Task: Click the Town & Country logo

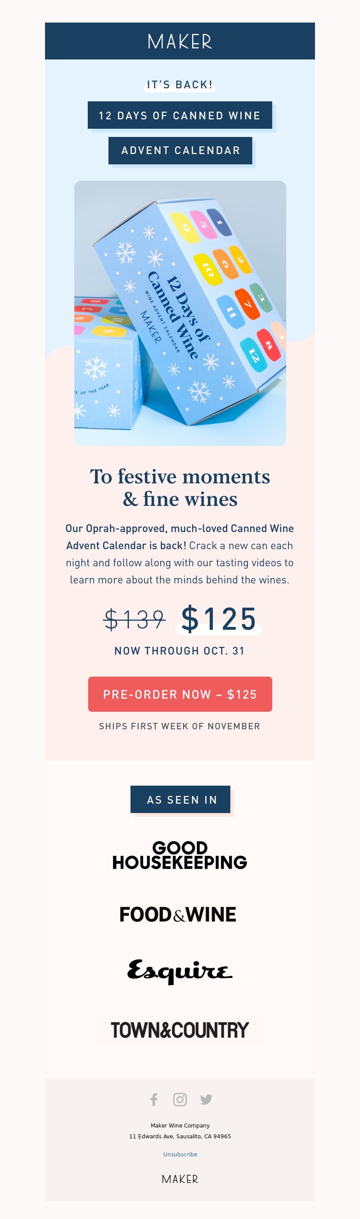Action: pyautogui.click(x=180, y=1030)
